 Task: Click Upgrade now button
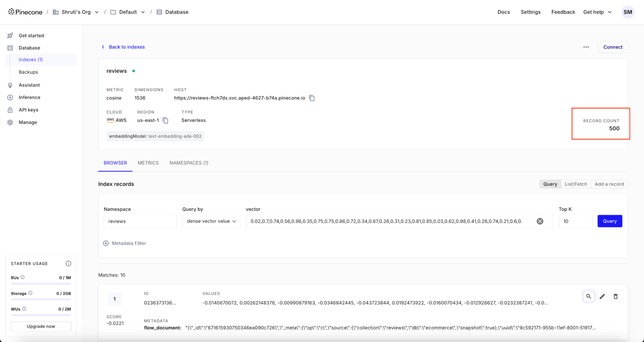coord(41,326)
